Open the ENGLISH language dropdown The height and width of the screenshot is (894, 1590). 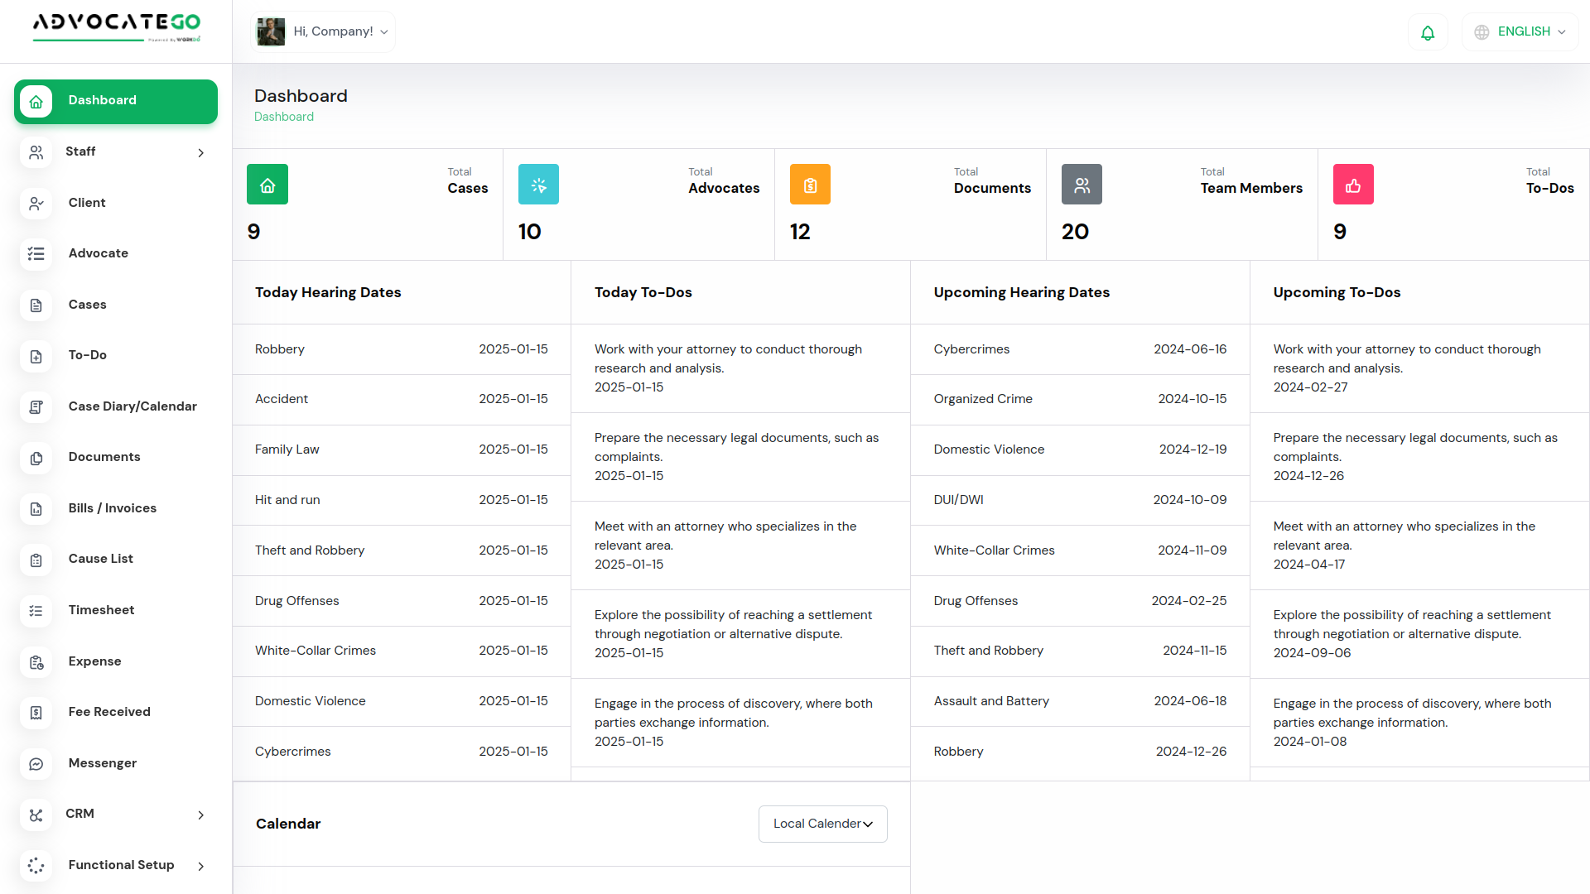[1520, 31]
